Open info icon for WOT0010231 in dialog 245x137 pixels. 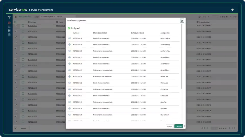point(69,96)
